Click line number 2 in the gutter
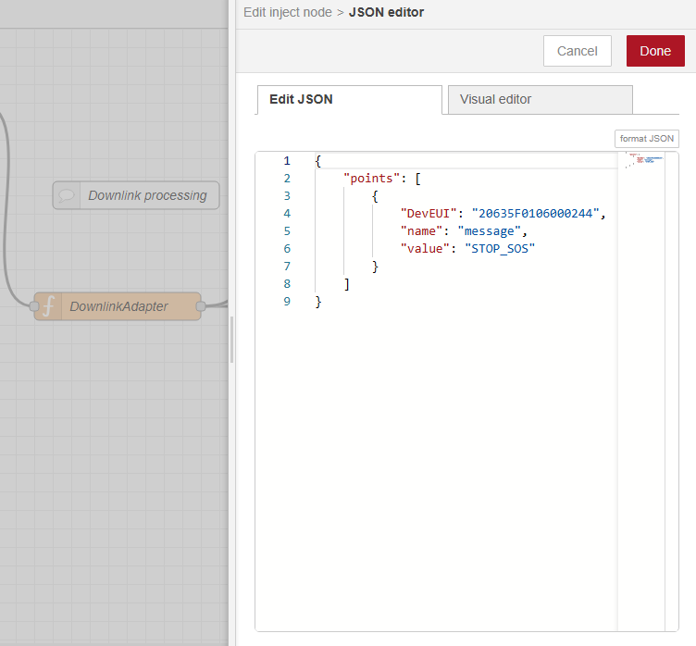 pyautogui.click(x=287, y=179)
